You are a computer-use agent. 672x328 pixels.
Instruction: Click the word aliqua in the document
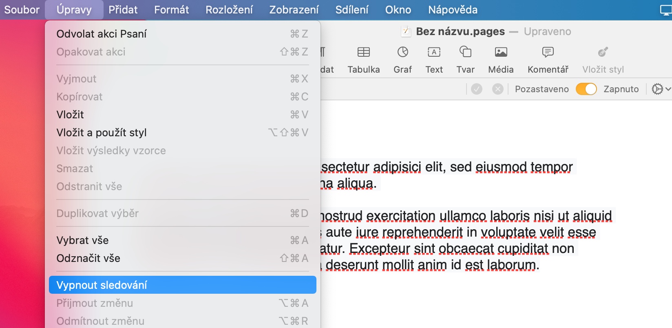[x=355, y=183]
